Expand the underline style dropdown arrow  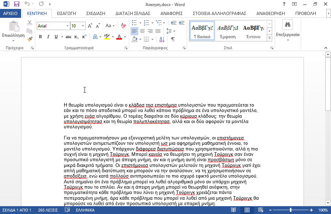pyautogui.click(x=62, y=37)
